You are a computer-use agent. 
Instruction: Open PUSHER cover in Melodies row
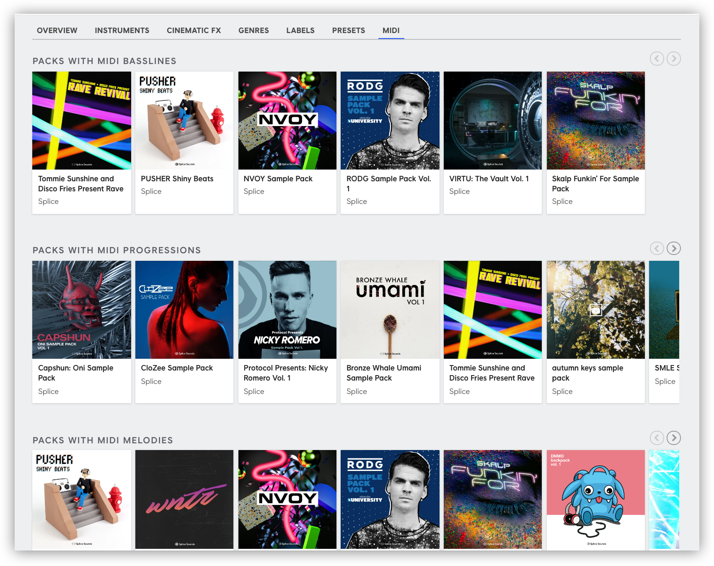point(82,499)
